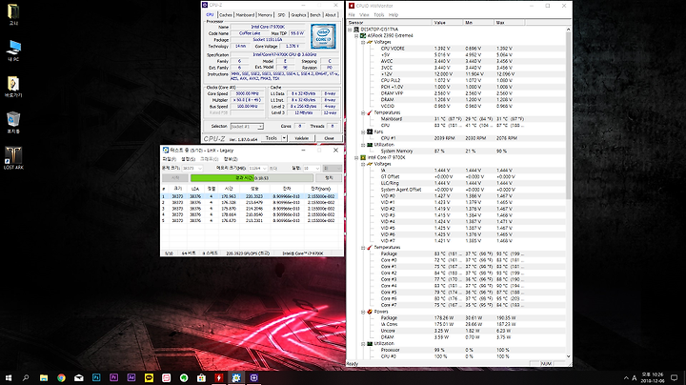Open the Mail app on taskbar

(x=79, y=377)
